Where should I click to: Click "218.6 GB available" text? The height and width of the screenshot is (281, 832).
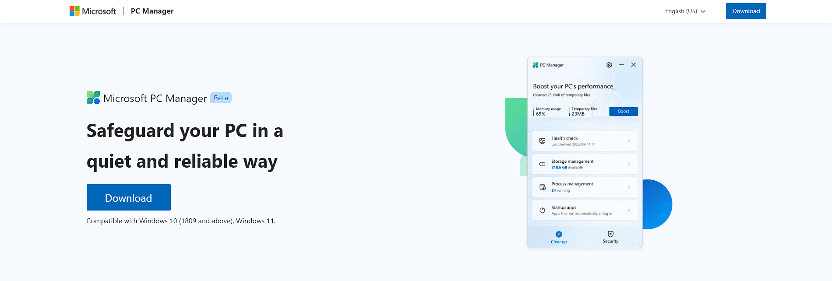click(x=567, y=168)
